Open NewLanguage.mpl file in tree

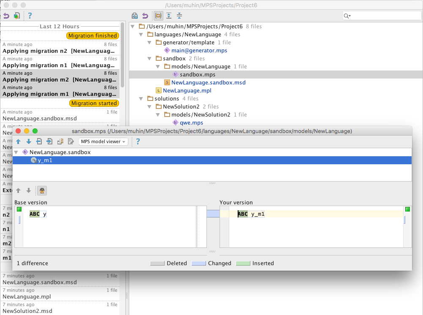pos(187,90)
